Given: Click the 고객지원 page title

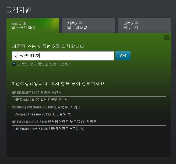Looking at the screenshot, I should pyautogui.click(x=19, y=10).
